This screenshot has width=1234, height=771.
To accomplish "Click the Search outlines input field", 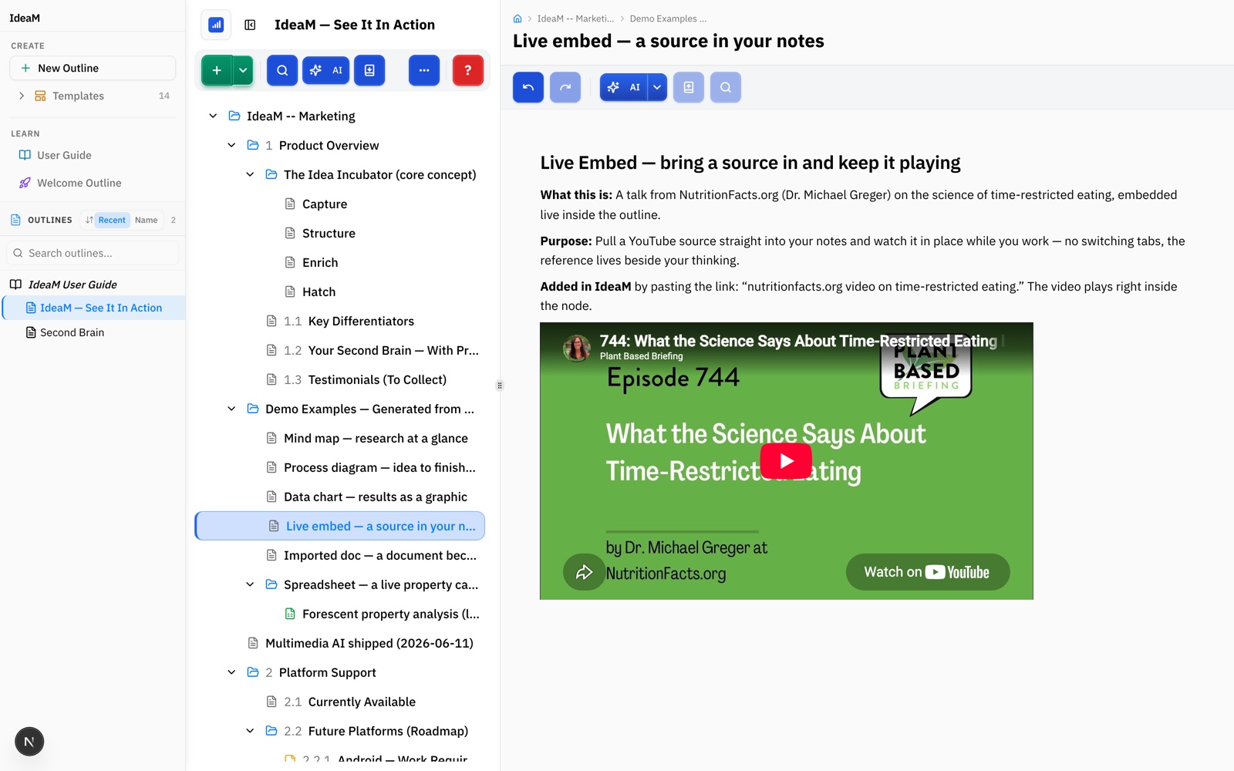I will [93, 253].
